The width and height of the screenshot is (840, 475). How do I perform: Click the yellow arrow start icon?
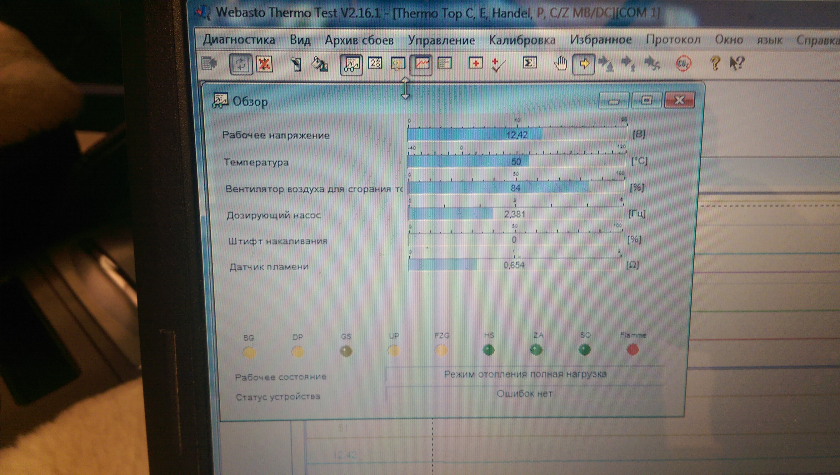[x=584, y=64]
